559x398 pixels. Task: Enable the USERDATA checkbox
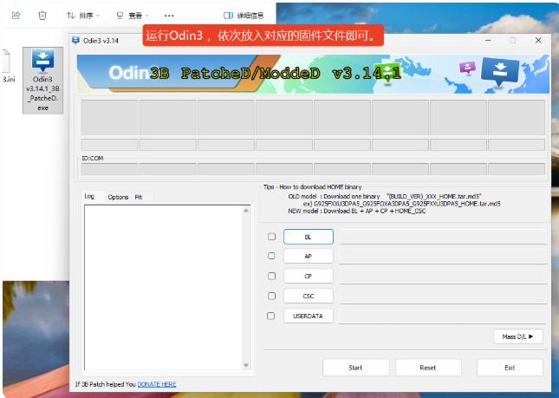coord(271,316)
